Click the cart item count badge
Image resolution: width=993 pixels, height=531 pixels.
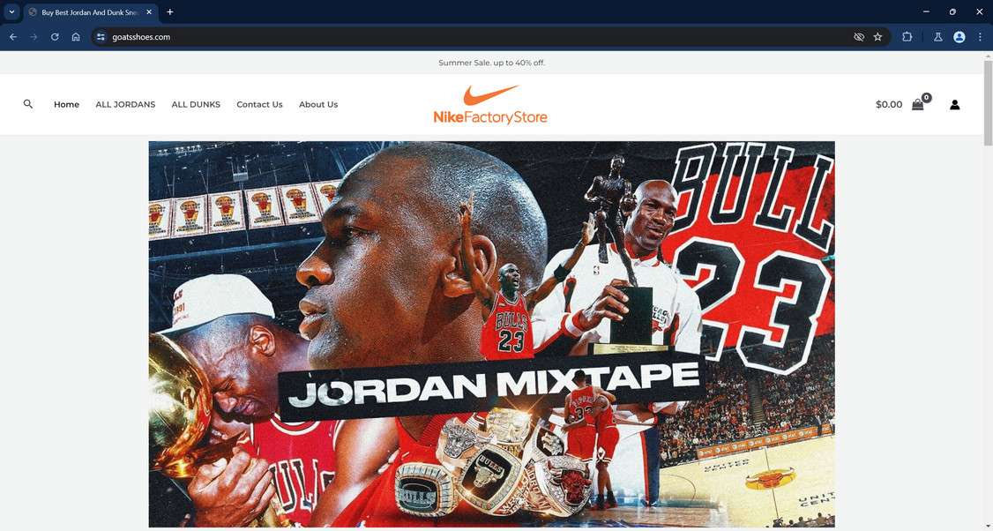click(x=927, y=98)
